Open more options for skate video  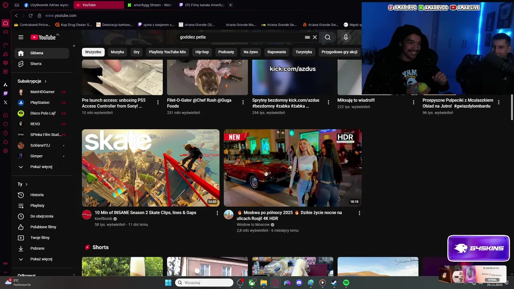[217, 213]
